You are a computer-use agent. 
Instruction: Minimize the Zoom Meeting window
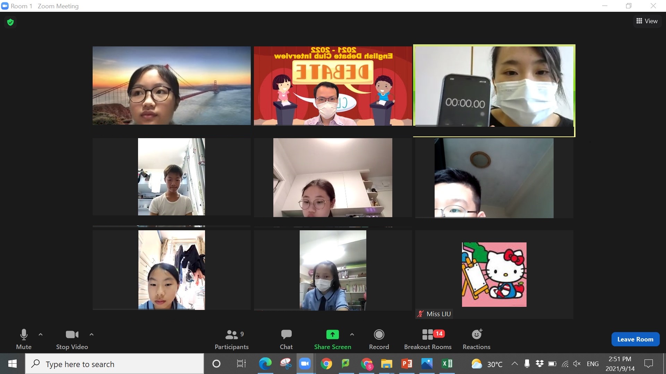click(605, 6)
